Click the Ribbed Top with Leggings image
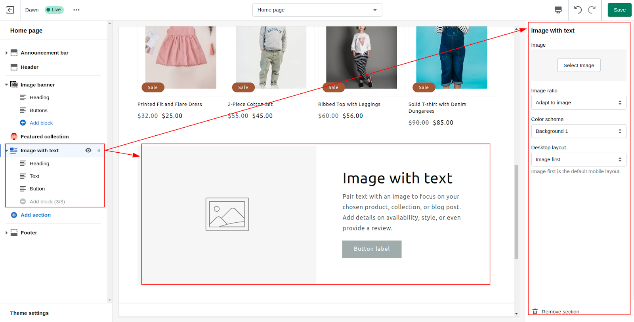Viewport: 634px width, 322px height. click(361, 57)
